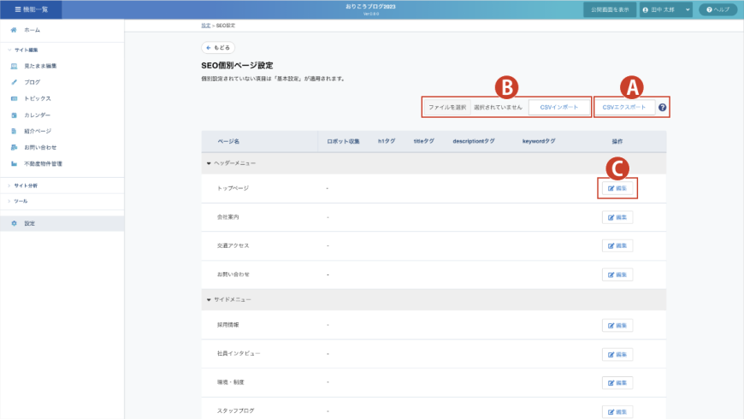Expand the サイト分析 sidebar section
744x419 pixels.
(26, 185)
